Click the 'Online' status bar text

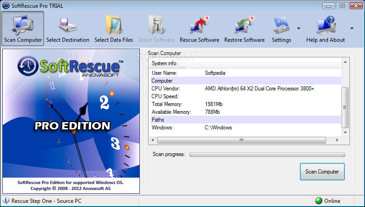[332, 201]
